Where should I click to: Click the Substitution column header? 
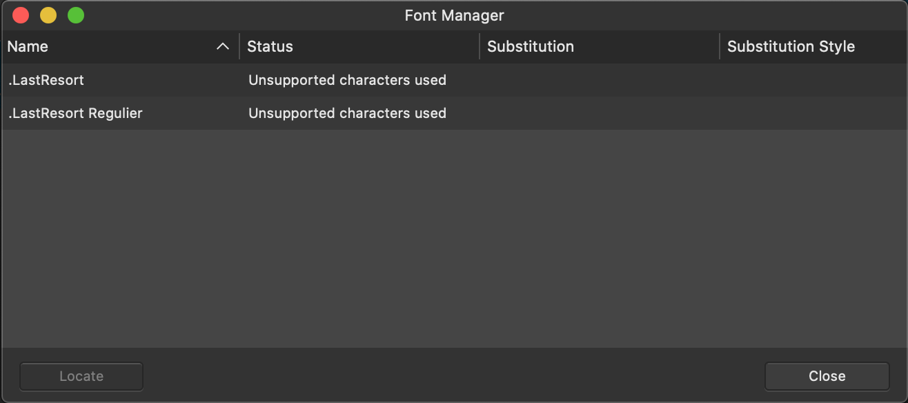pyautogui.click(x=599, y=47)
